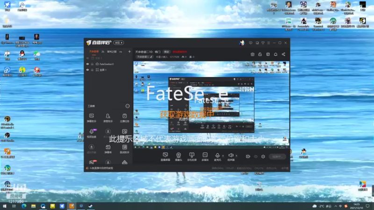Add a screen capture source from the bottom bar

tap(165, 157)
